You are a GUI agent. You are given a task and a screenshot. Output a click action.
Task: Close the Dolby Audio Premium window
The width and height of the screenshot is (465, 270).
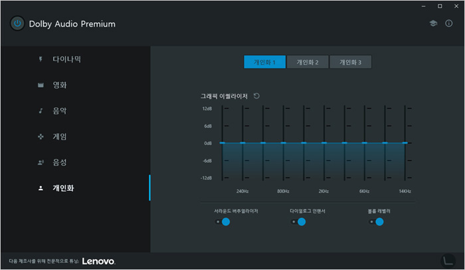pyautogui.click(x=456, y=6)
